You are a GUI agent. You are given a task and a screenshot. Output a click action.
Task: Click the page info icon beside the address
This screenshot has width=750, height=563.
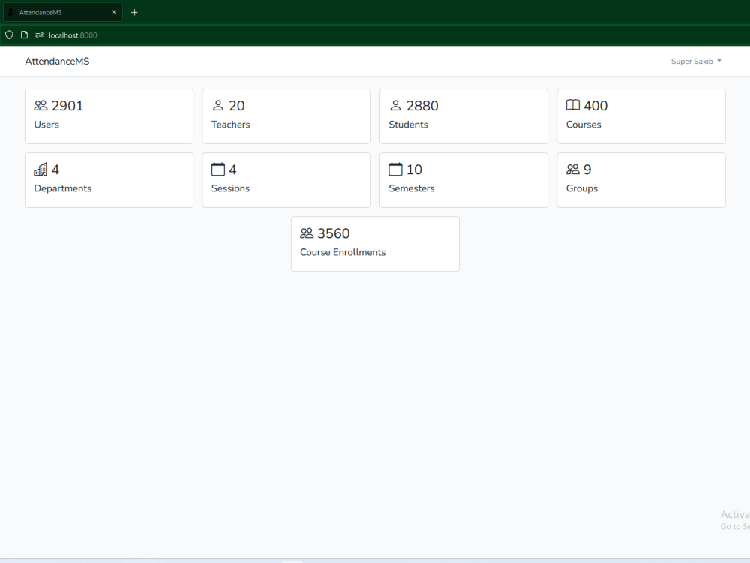click(x=24, y=35)
